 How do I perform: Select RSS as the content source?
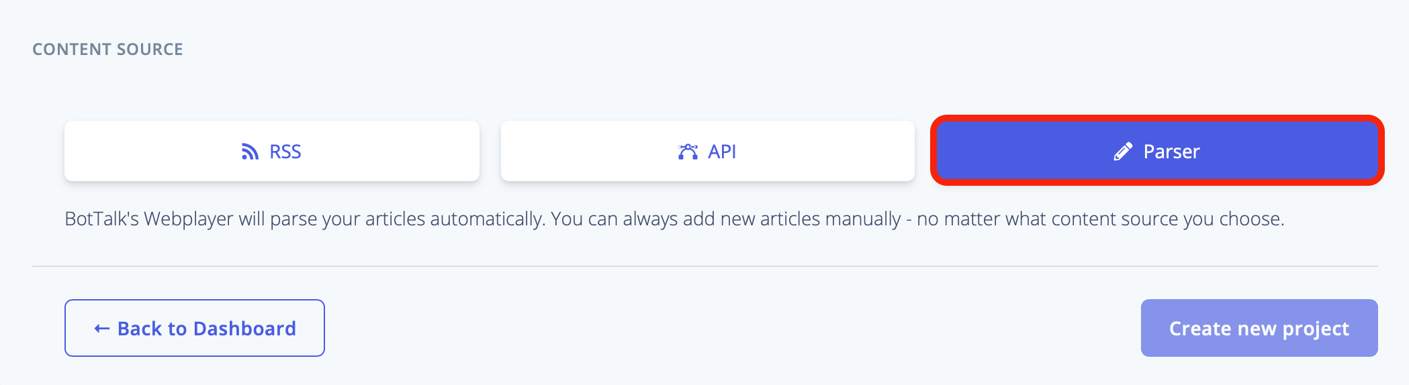coord(272,151)
